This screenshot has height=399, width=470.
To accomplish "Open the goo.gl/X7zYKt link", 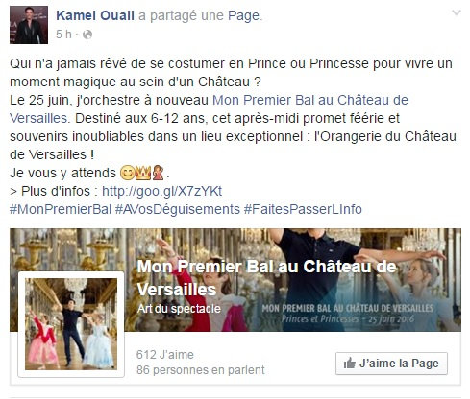I will coord(161,191).
